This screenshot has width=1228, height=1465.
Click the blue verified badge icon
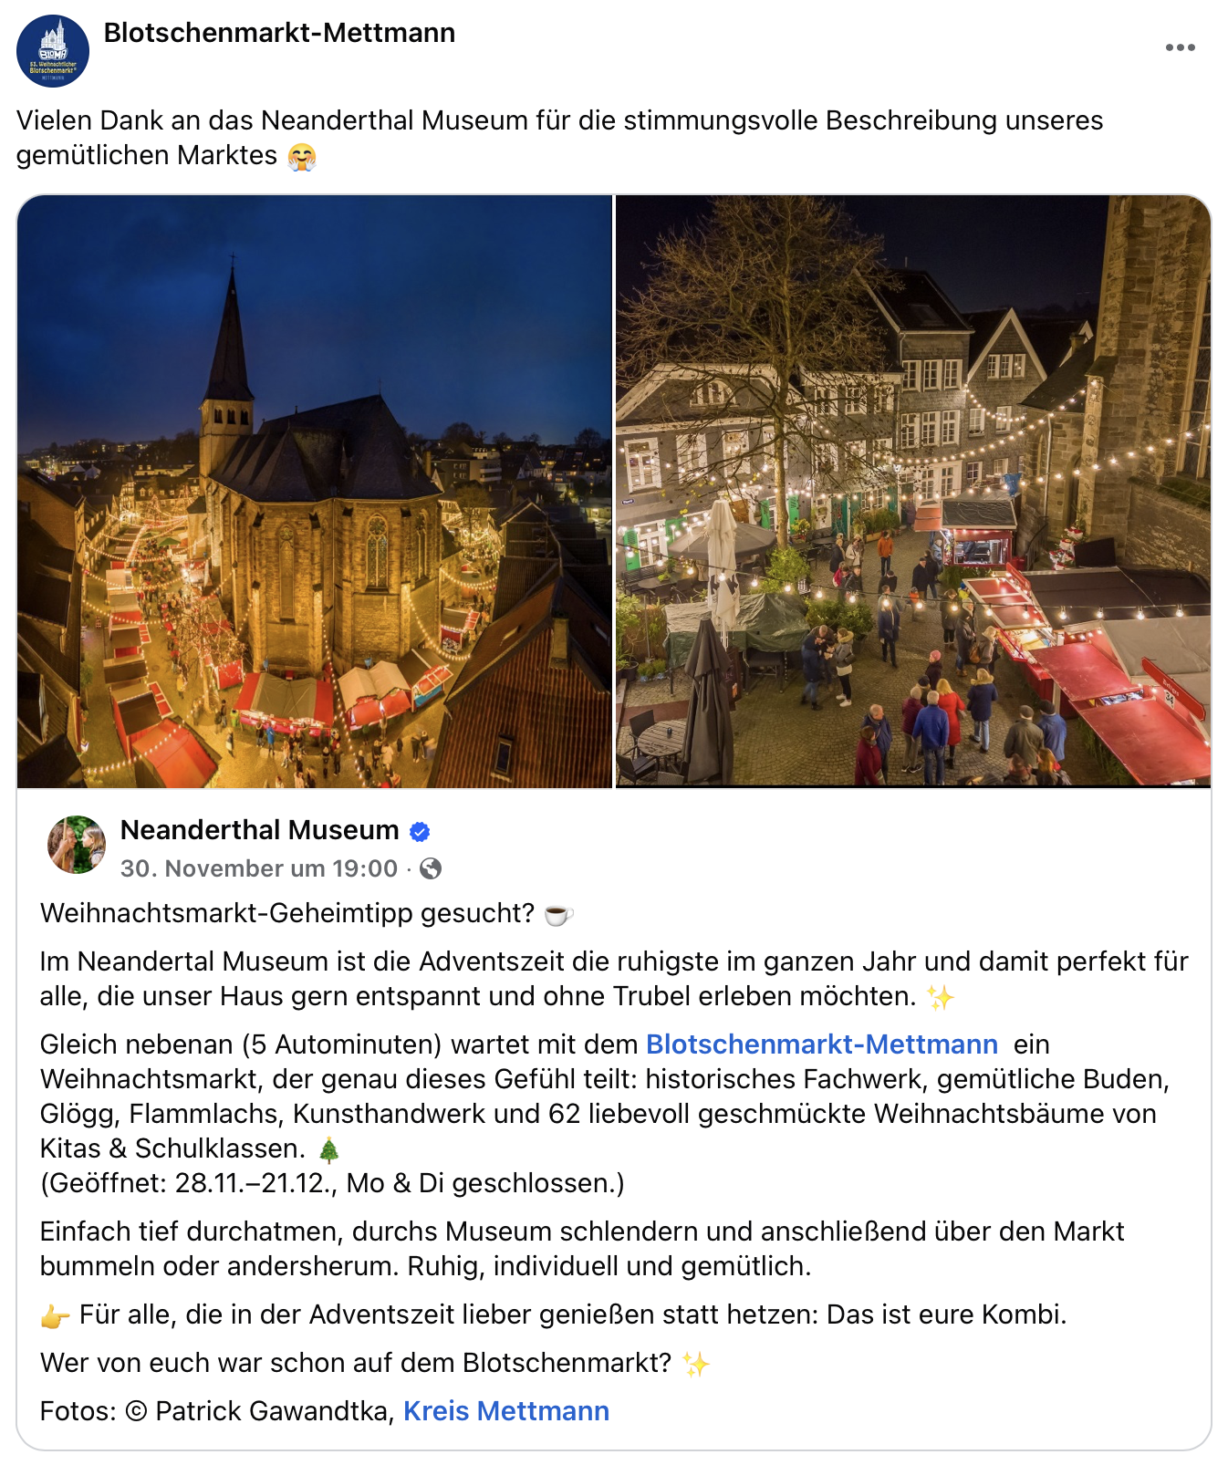[x=420, y=832]
